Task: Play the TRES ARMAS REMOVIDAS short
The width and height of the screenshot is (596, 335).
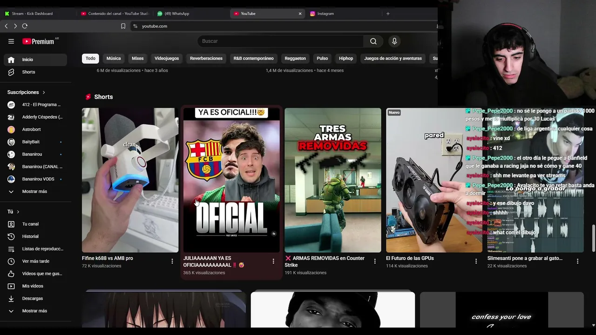Action: click(333, 180)
